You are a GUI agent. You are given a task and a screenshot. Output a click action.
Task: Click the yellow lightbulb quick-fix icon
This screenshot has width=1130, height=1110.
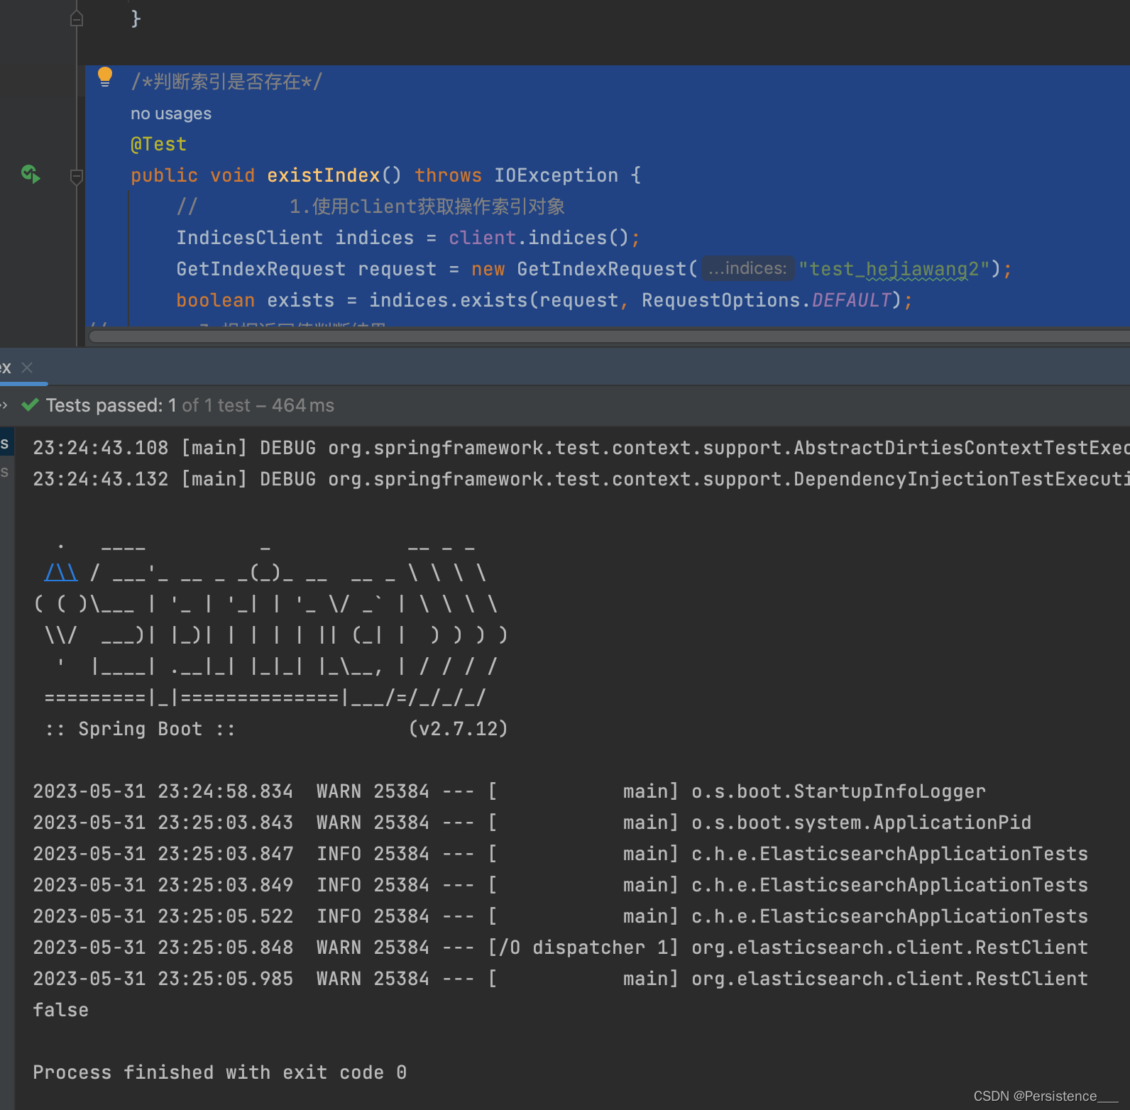105,77
